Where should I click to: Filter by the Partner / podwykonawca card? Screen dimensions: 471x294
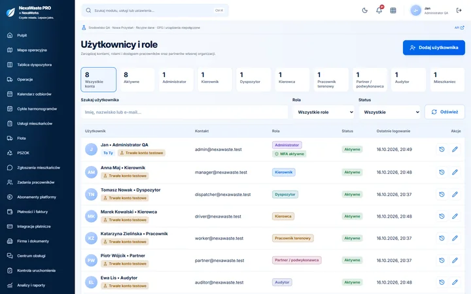coord(370,80)
